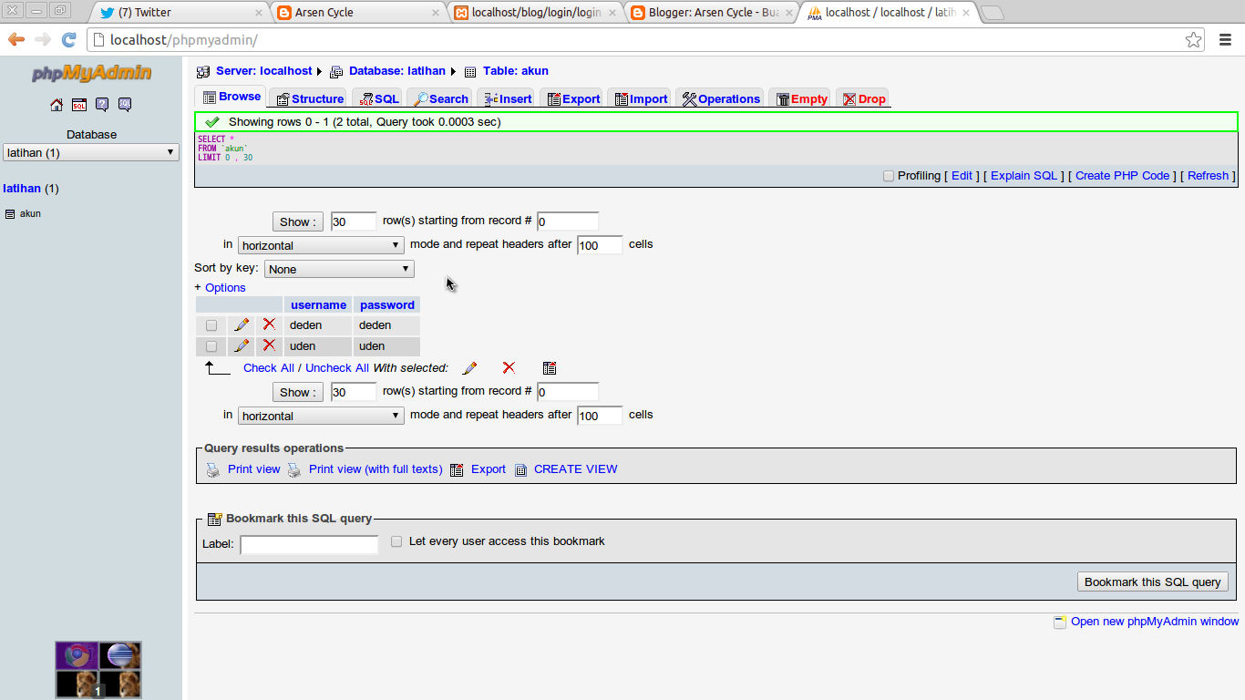Click inside the bookmark Label field
The image size is (1245, 700).
[309, 544]
